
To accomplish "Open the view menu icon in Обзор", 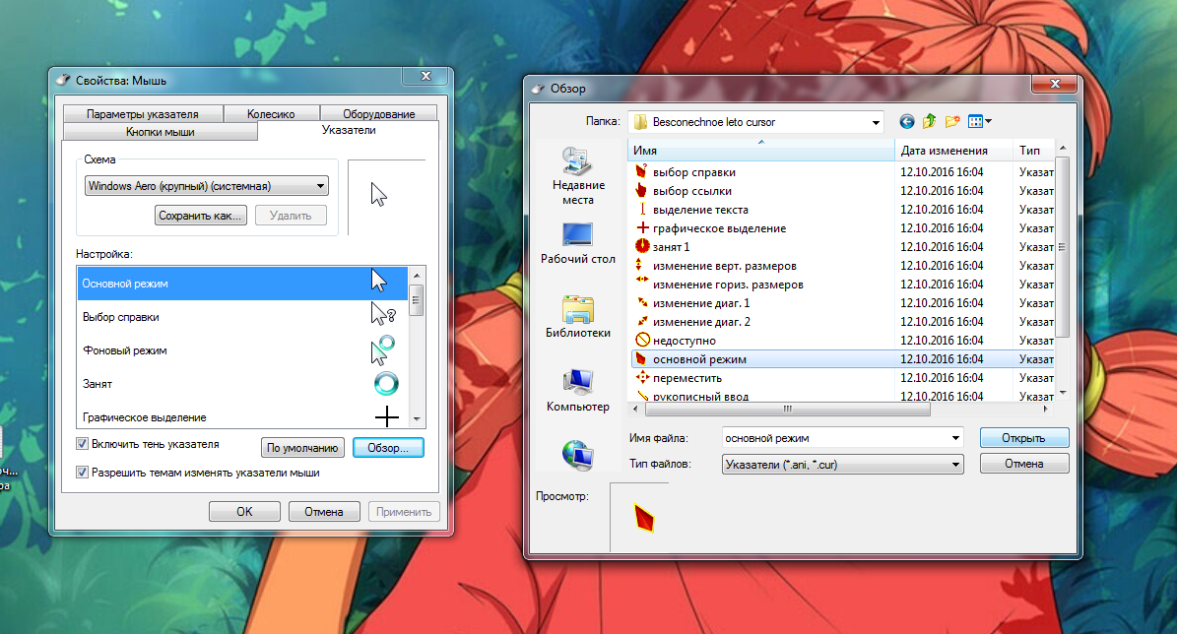I will pos(975,121).
